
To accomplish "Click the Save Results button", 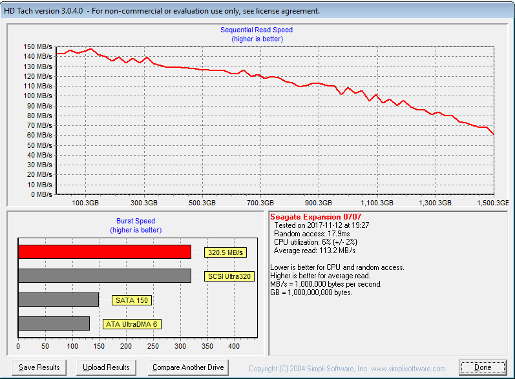I will click(x=39, y=367).
